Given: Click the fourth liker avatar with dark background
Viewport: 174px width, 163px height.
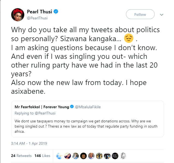Looking at the screenshot, I should (84, 156).
